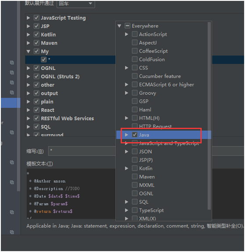Uncheck the My group checkbox
Image resolution: width=245 pixels, height=252 pixels.
pos(36,51)
